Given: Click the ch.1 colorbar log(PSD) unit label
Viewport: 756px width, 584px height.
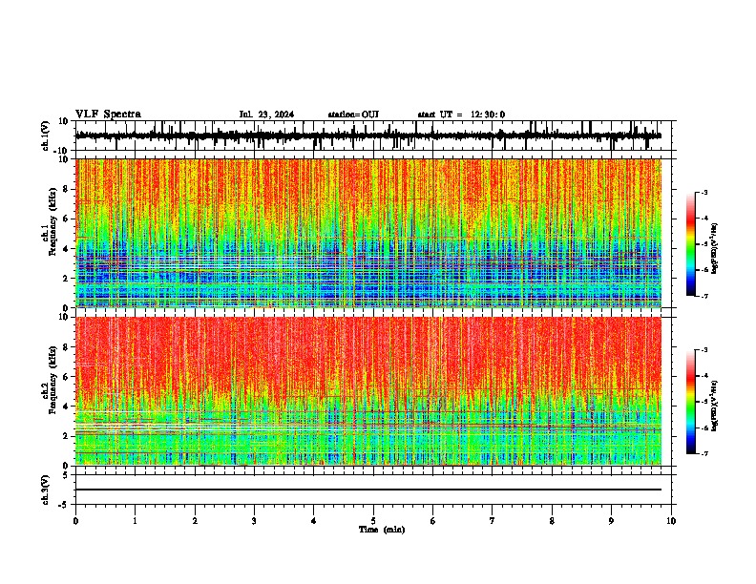Looking at the screenshot, I should click(715, 249).
